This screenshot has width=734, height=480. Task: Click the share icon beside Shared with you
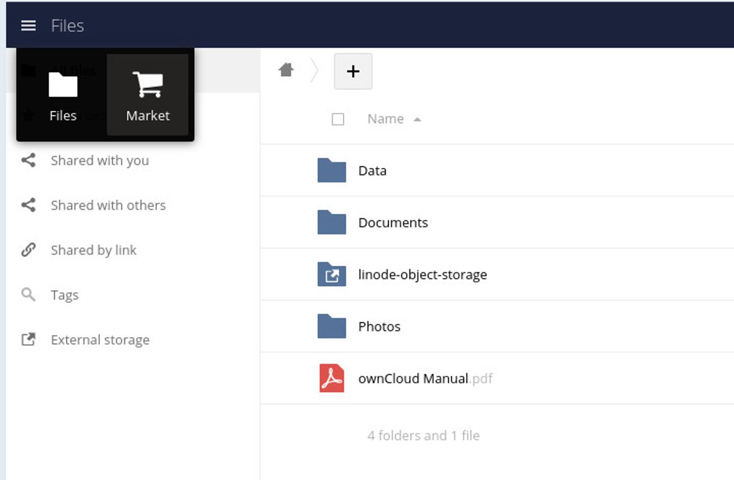tap(28, 160)
